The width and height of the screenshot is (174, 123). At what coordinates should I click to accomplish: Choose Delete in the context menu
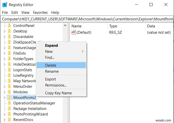[61, 65]
